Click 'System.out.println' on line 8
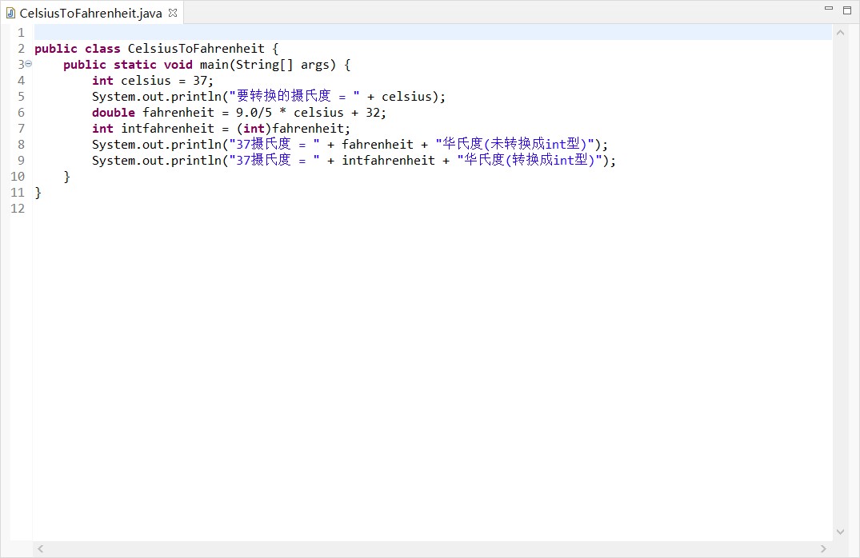The height and width of the screenshot is (558, 860). click(156, 144)
